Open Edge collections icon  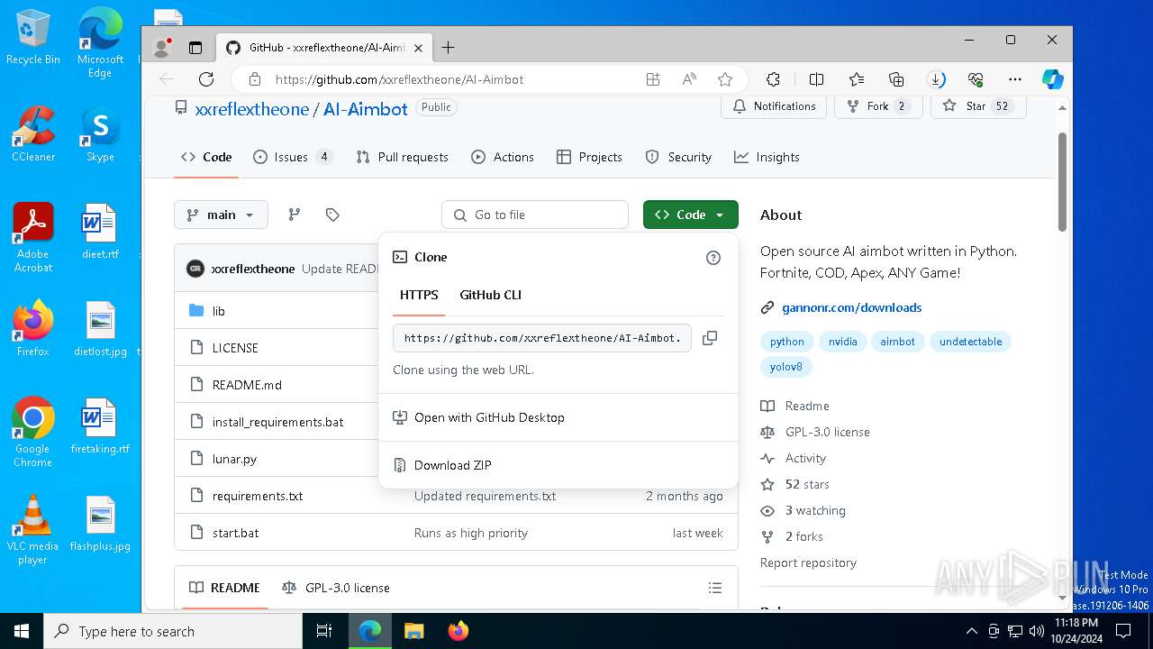(896, 79)
